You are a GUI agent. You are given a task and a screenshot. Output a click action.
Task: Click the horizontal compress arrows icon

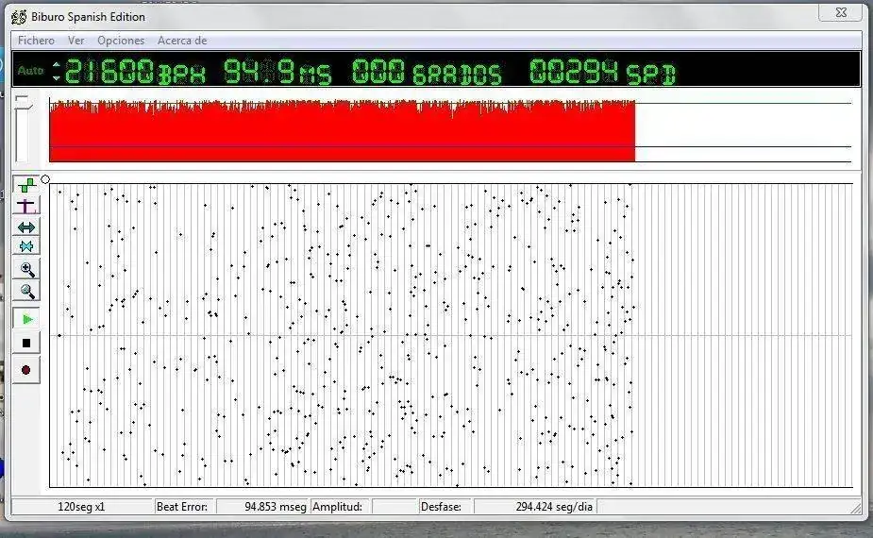coord(26,246)
